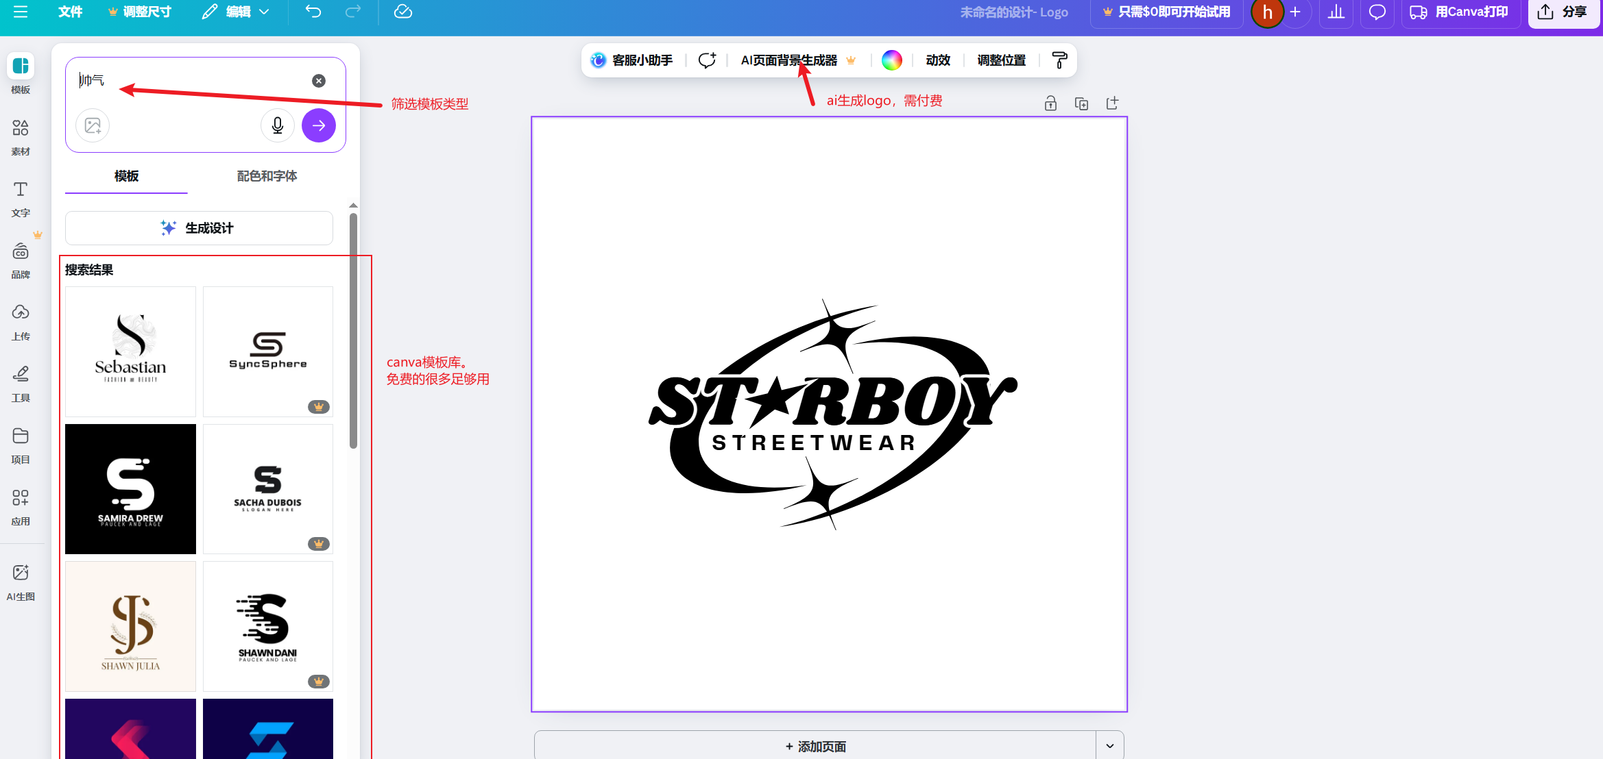Duplicate page using the copy page icon
The image size is (1603, 759).
pyautogui.click(x=1081, y=103)
